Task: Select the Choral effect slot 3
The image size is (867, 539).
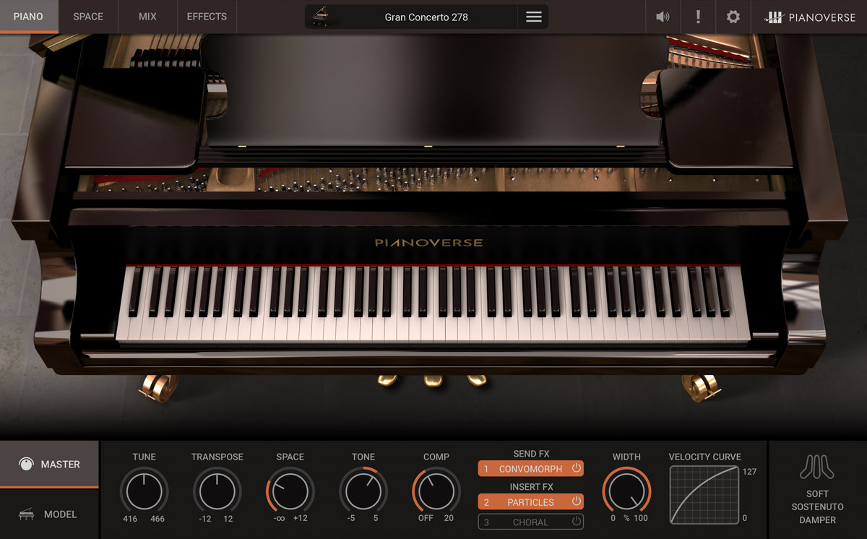Action: point(530,522)
